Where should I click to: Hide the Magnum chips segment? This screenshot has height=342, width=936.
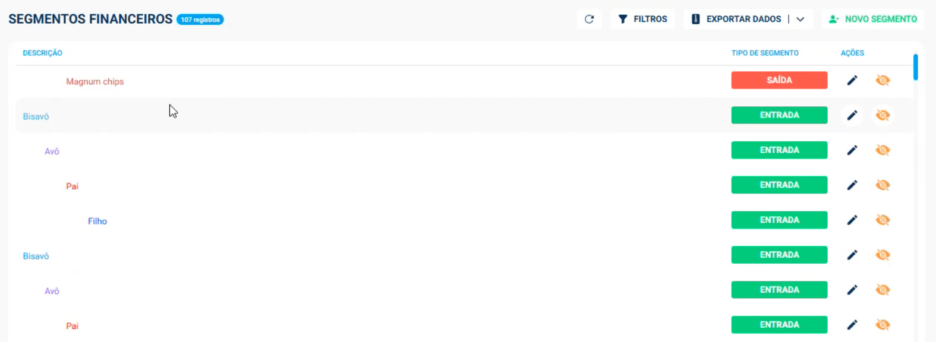pyautogui.click(x=883, y=80)
